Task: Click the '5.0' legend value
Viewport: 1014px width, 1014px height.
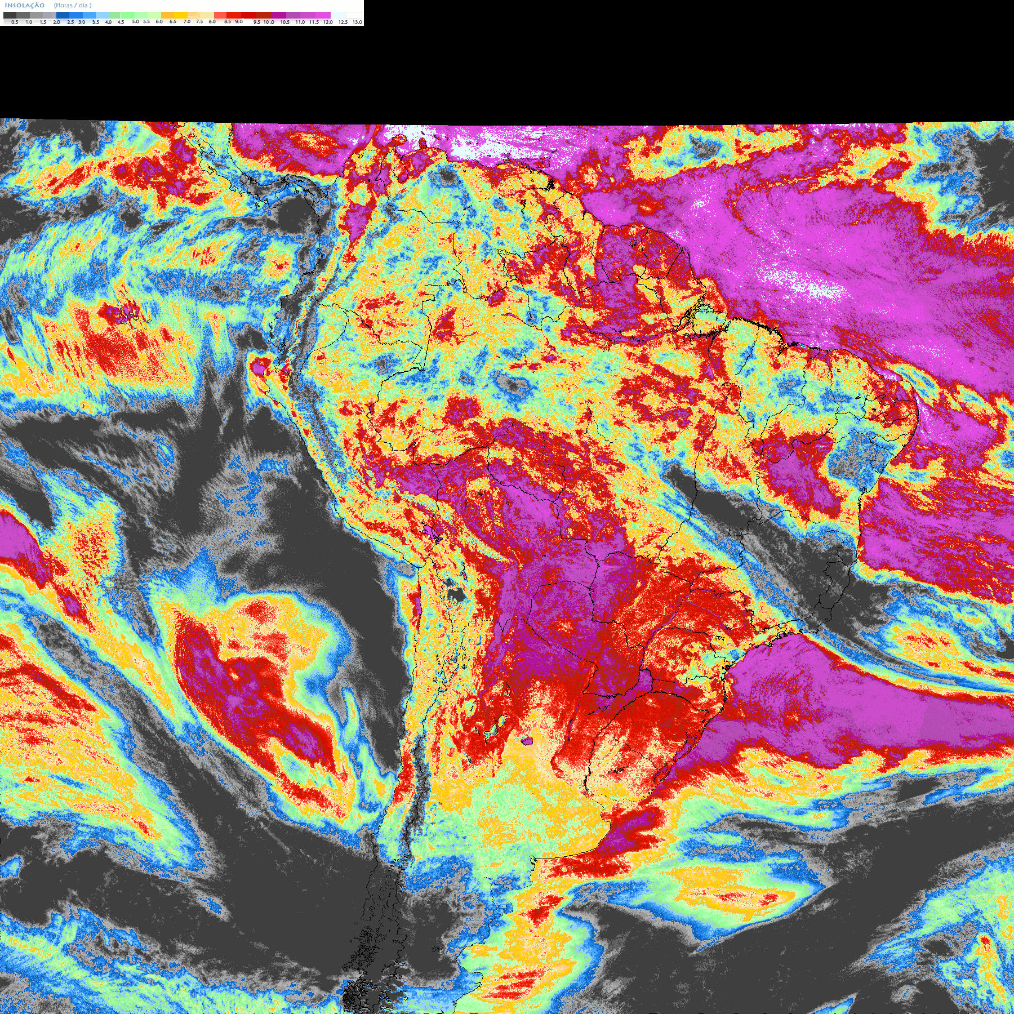Action: click(x=135, y=21)
